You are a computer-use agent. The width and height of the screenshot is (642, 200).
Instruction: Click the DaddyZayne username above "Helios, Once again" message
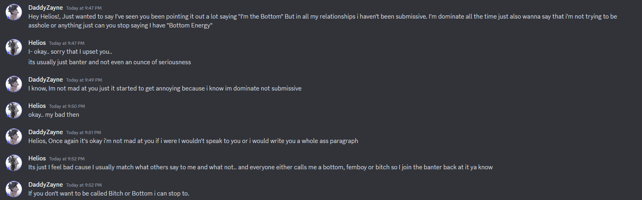coord(45,132)
